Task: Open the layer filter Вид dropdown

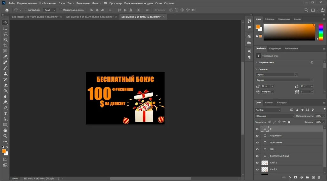Action: [268, 110]
